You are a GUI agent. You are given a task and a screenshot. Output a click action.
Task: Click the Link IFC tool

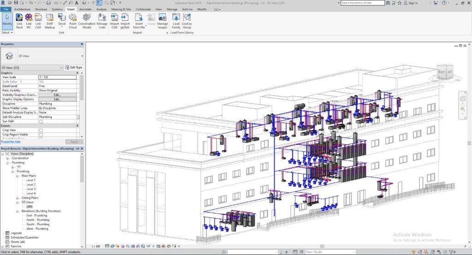pos(29,21)
